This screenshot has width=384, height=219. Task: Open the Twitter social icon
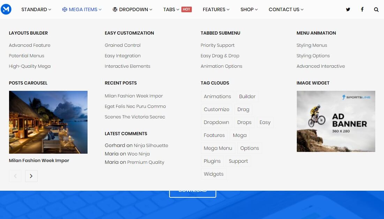[348, 9]
